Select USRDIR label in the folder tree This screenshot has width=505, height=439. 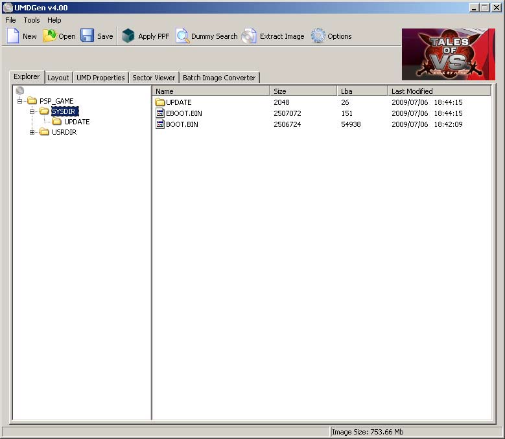pos(64,132)
